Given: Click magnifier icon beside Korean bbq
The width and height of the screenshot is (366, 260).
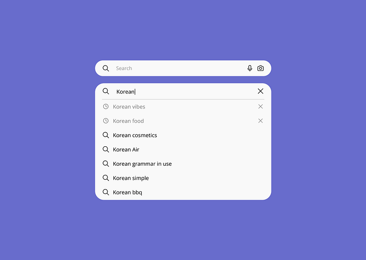Looking at the screenshot, I should [x=106, y=192].
